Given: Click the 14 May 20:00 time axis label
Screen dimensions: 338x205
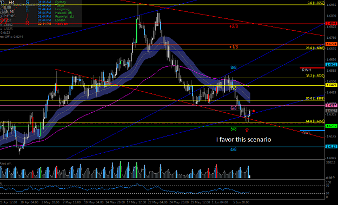Looking at the screenshot, I should (115, 202).
